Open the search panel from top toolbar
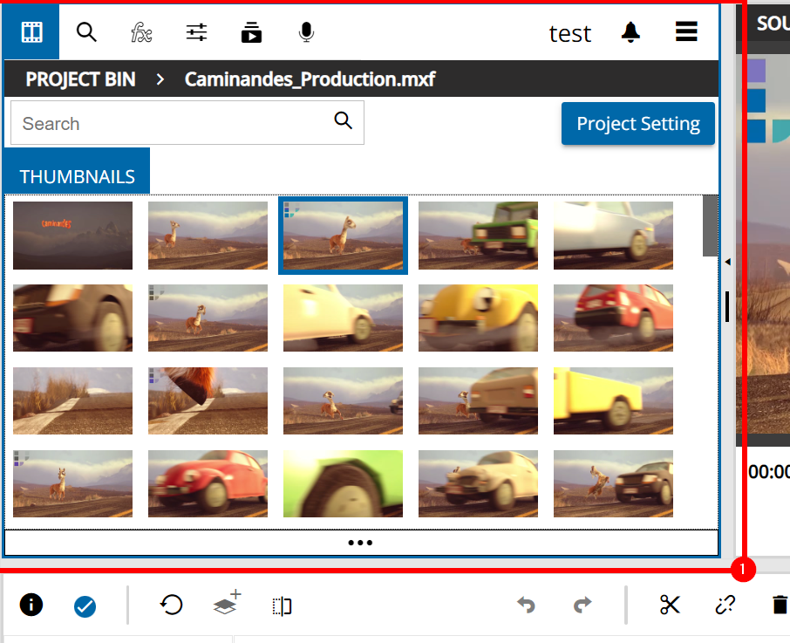790x643 pixels. (x=86, y=32)
